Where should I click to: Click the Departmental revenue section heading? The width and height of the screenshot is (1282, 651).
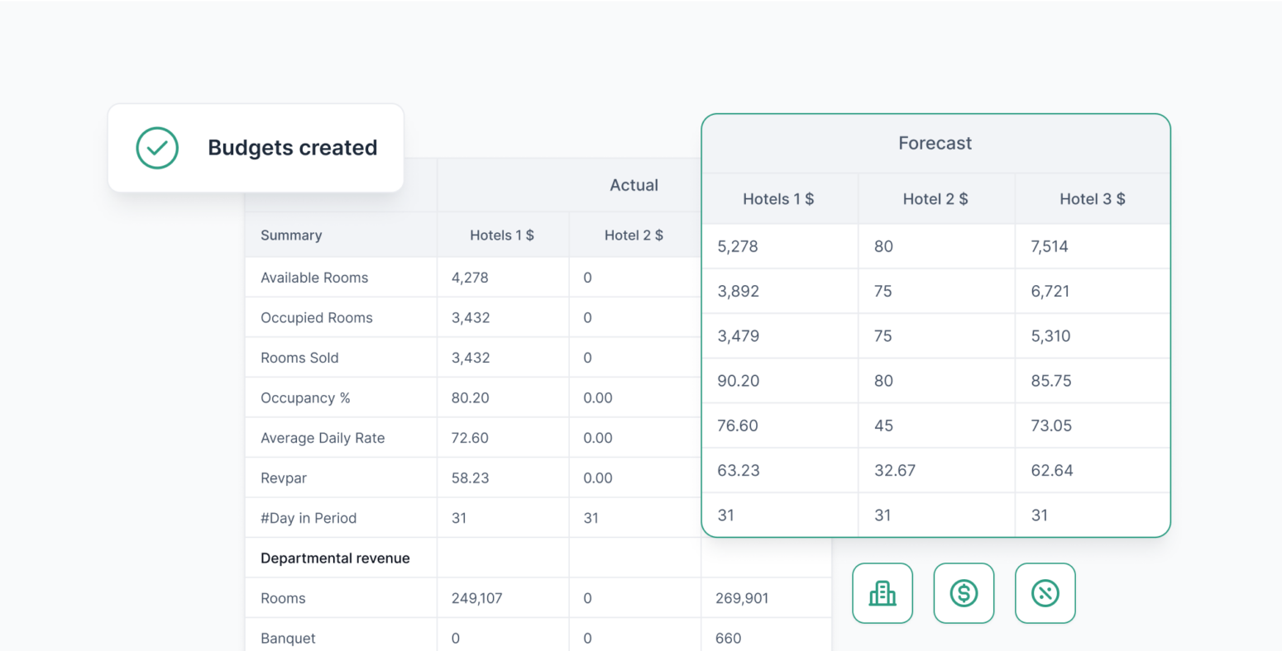click(x=335, y=558)
